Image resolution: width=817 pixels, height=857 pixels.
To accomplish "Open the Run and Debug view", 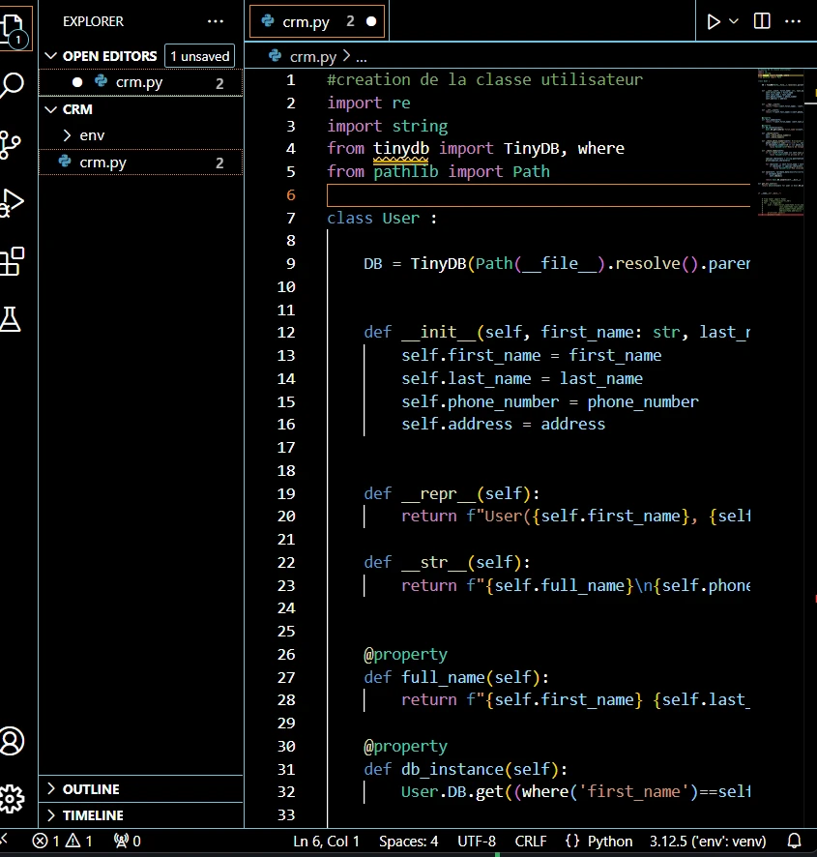I will 12,202.
